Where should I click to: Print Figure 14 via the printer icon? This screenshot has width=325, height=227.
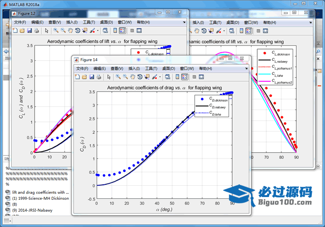pyautogui.click(x=99, y=77)
